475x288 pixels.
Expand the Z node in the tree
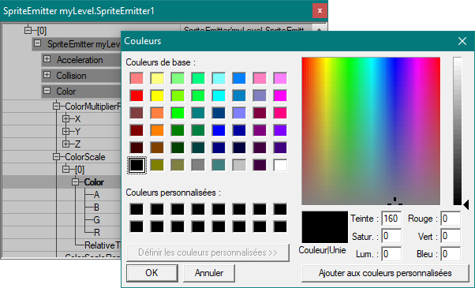tap(65, 144)
